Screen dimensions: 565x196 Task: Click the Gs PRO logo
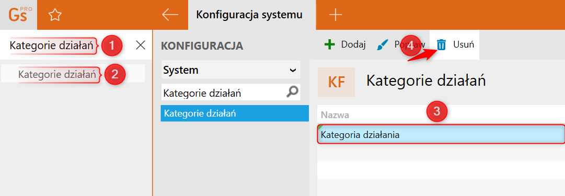tap(20, 15)
